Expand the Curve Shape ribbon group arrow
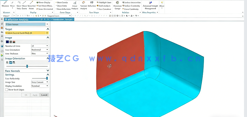This screenshot has width=247, height=117. click(x=77, y=12)
